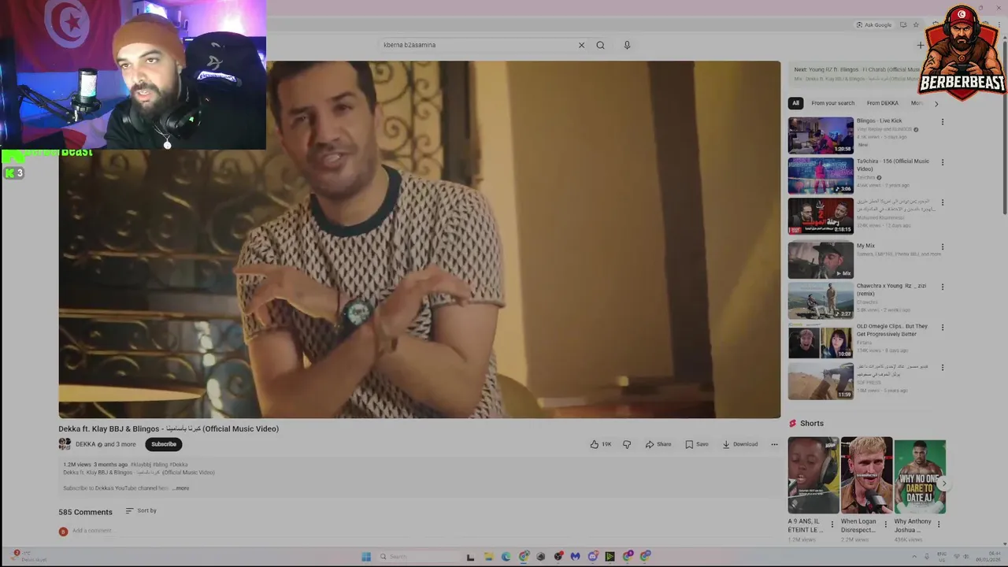Start voice search with the microphone icon
Image resolution: width=1008 pixels, height=567 pixels.
(627, 45)
